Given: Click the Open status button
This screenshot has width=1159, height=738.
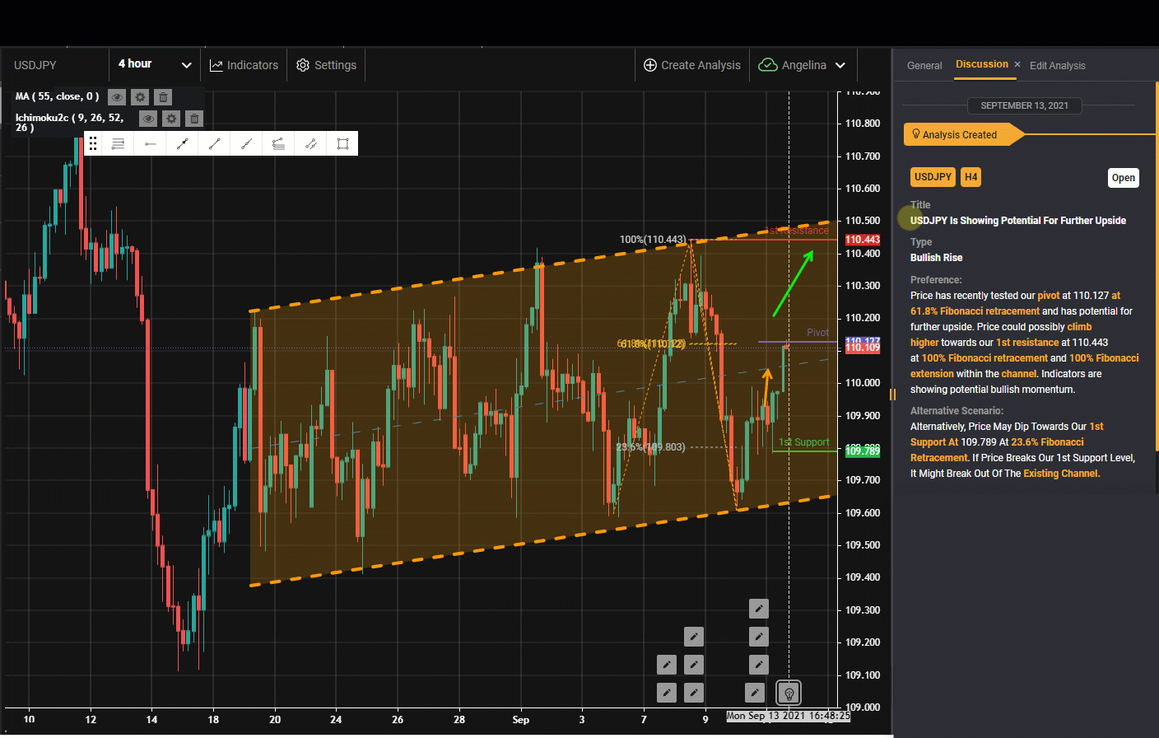Looking at the screenshot, I should click(x=1123, y=178).
